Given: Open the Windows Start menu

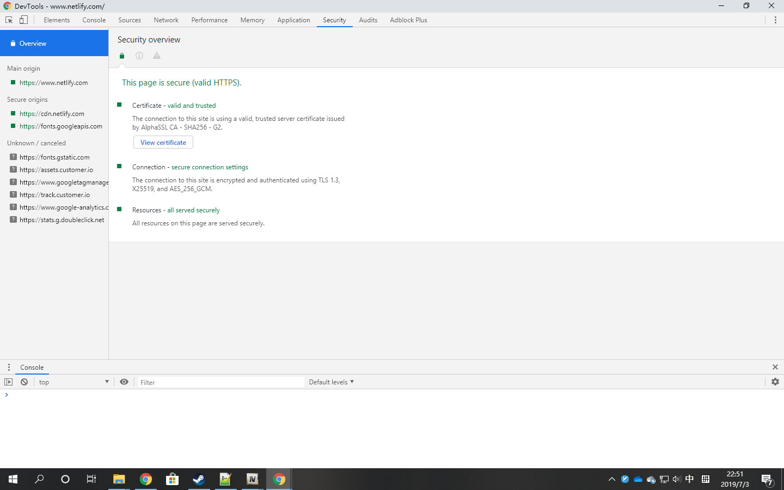Looking at the screenshot, I should pyautogui.click(x=13, y=479).
